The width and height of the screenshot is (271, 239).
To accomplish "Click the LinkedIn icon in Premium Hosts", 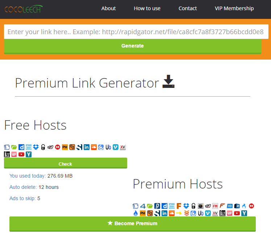I will pyautogui.click(x=164, y=213).
